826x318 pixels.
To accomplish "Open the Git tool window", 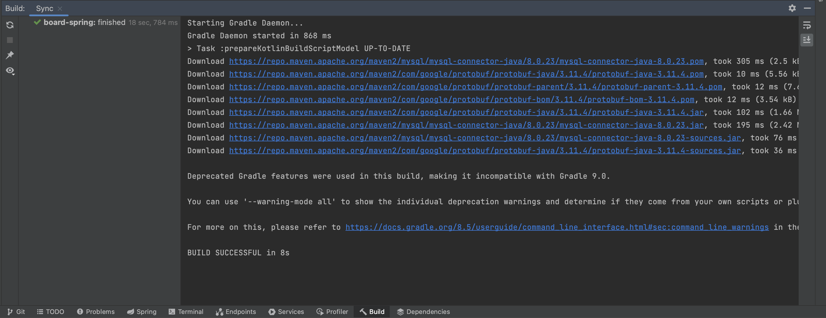I will (16, 312).
